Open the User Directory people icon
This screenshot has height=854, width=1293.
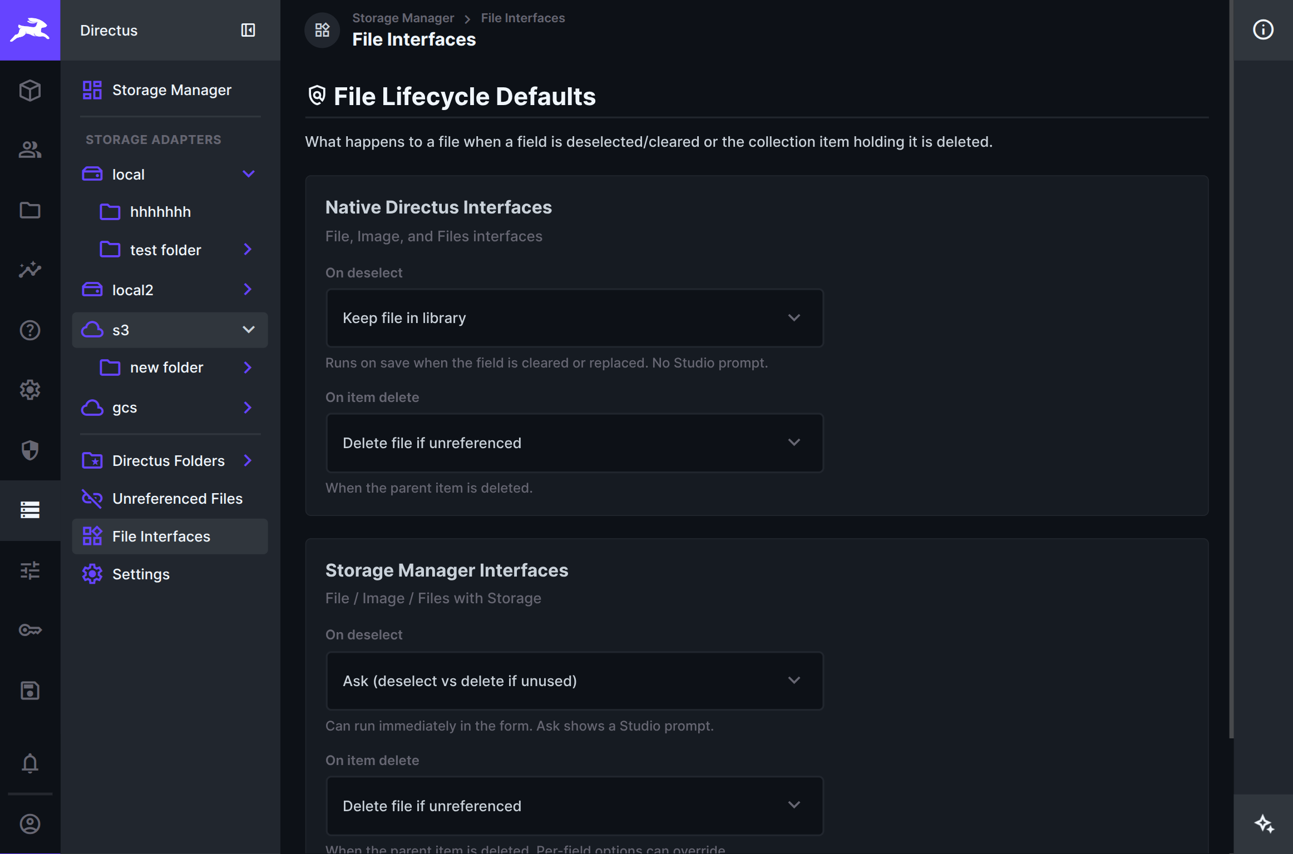pyautogui.click(x=30, y=150)
